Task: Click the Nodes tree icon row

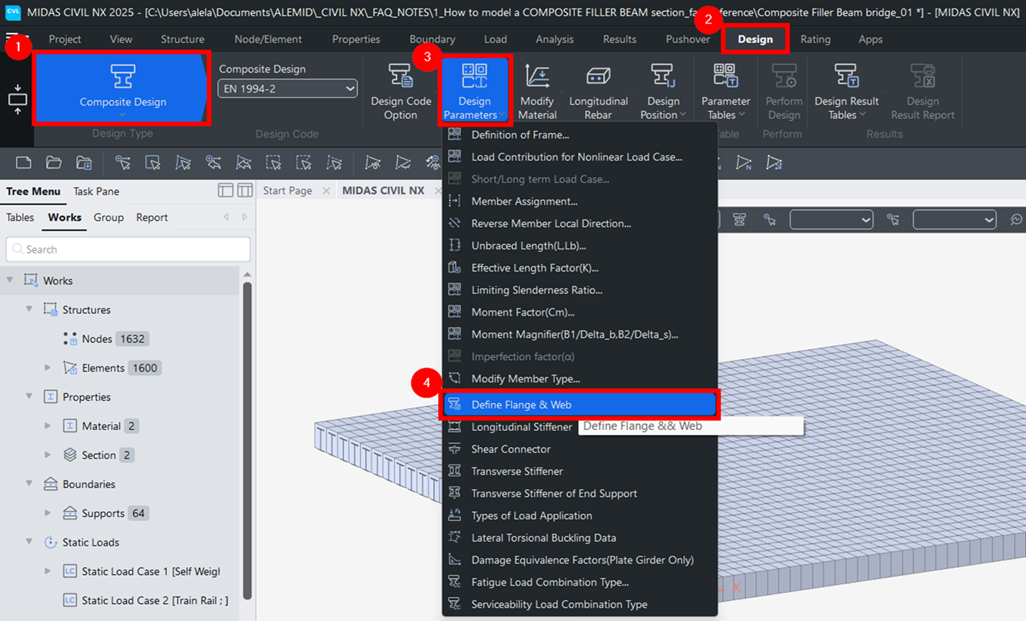Action: coord(105,339)
